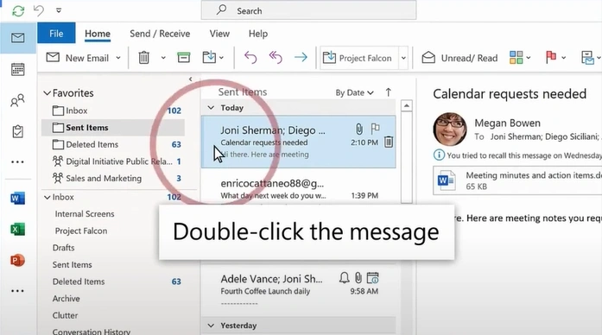The width and height of the screenshot is (602, 335).
Task: Open the Meeting minutes and action items attachment
Action: [517, 180]
